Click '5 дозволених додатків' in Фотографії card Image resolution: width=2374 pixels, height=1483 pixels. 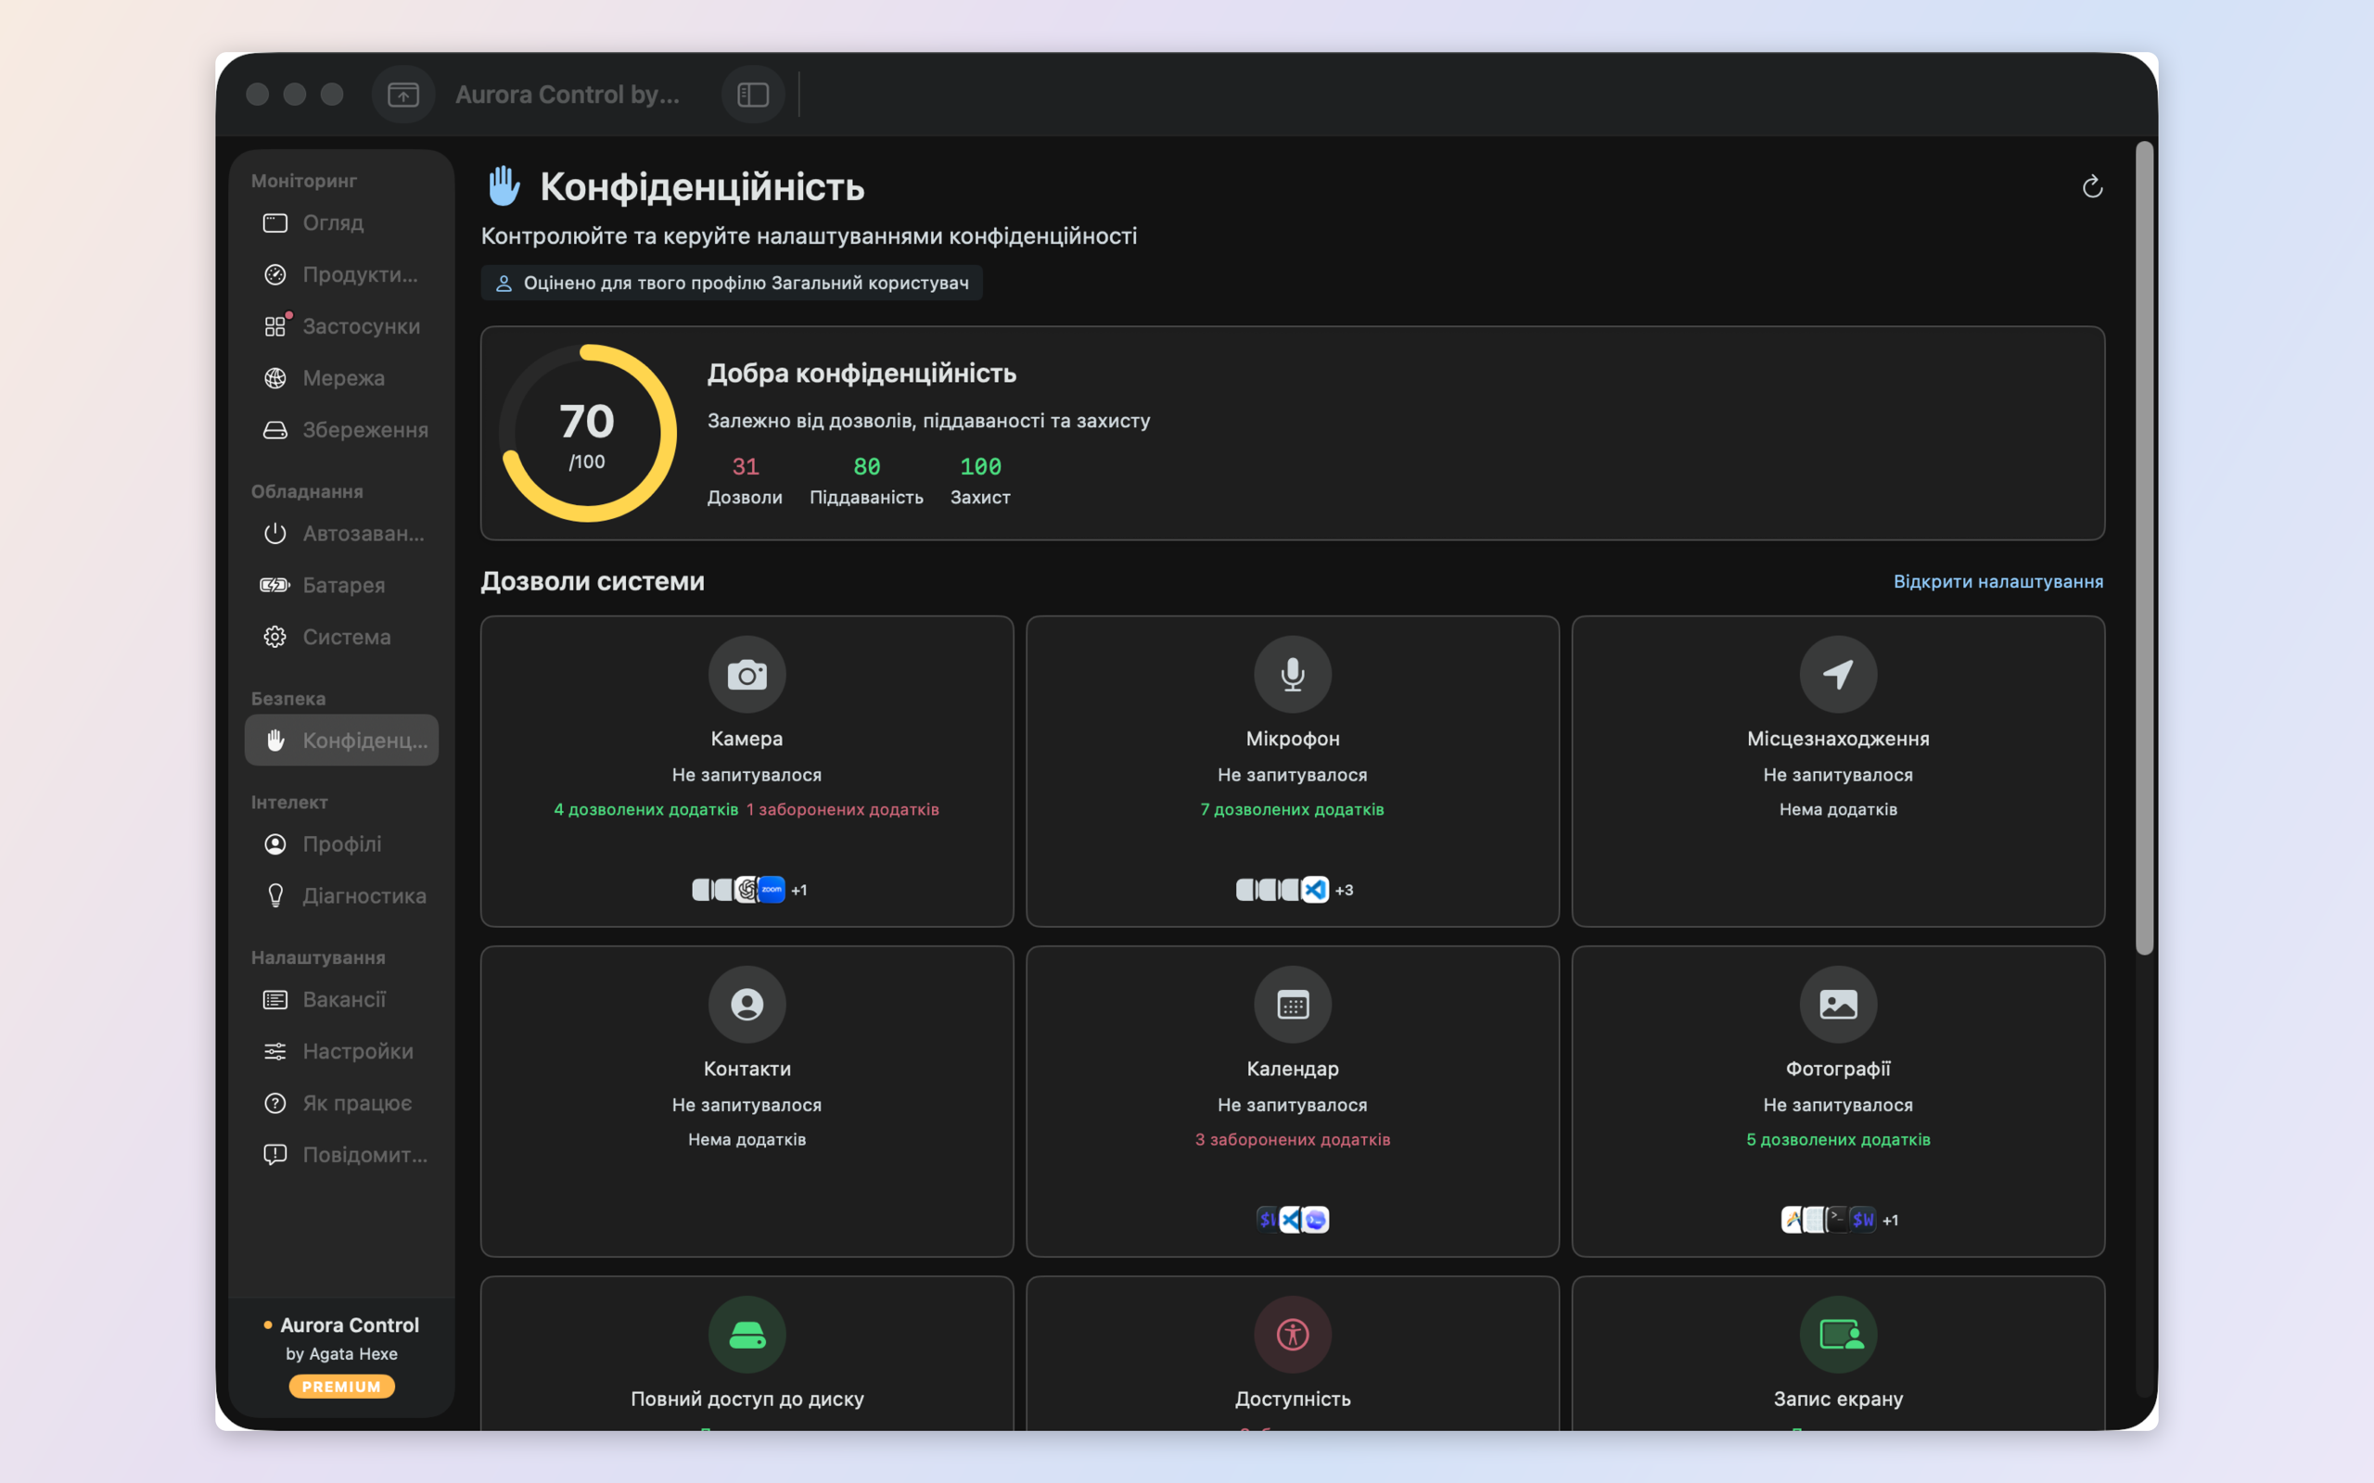(x=1837, y=1140)
